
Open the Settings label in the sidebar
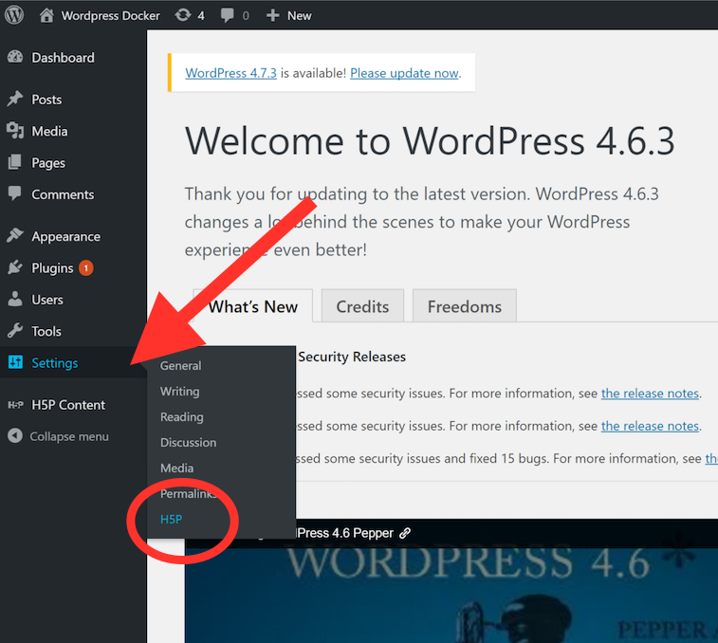54,363
